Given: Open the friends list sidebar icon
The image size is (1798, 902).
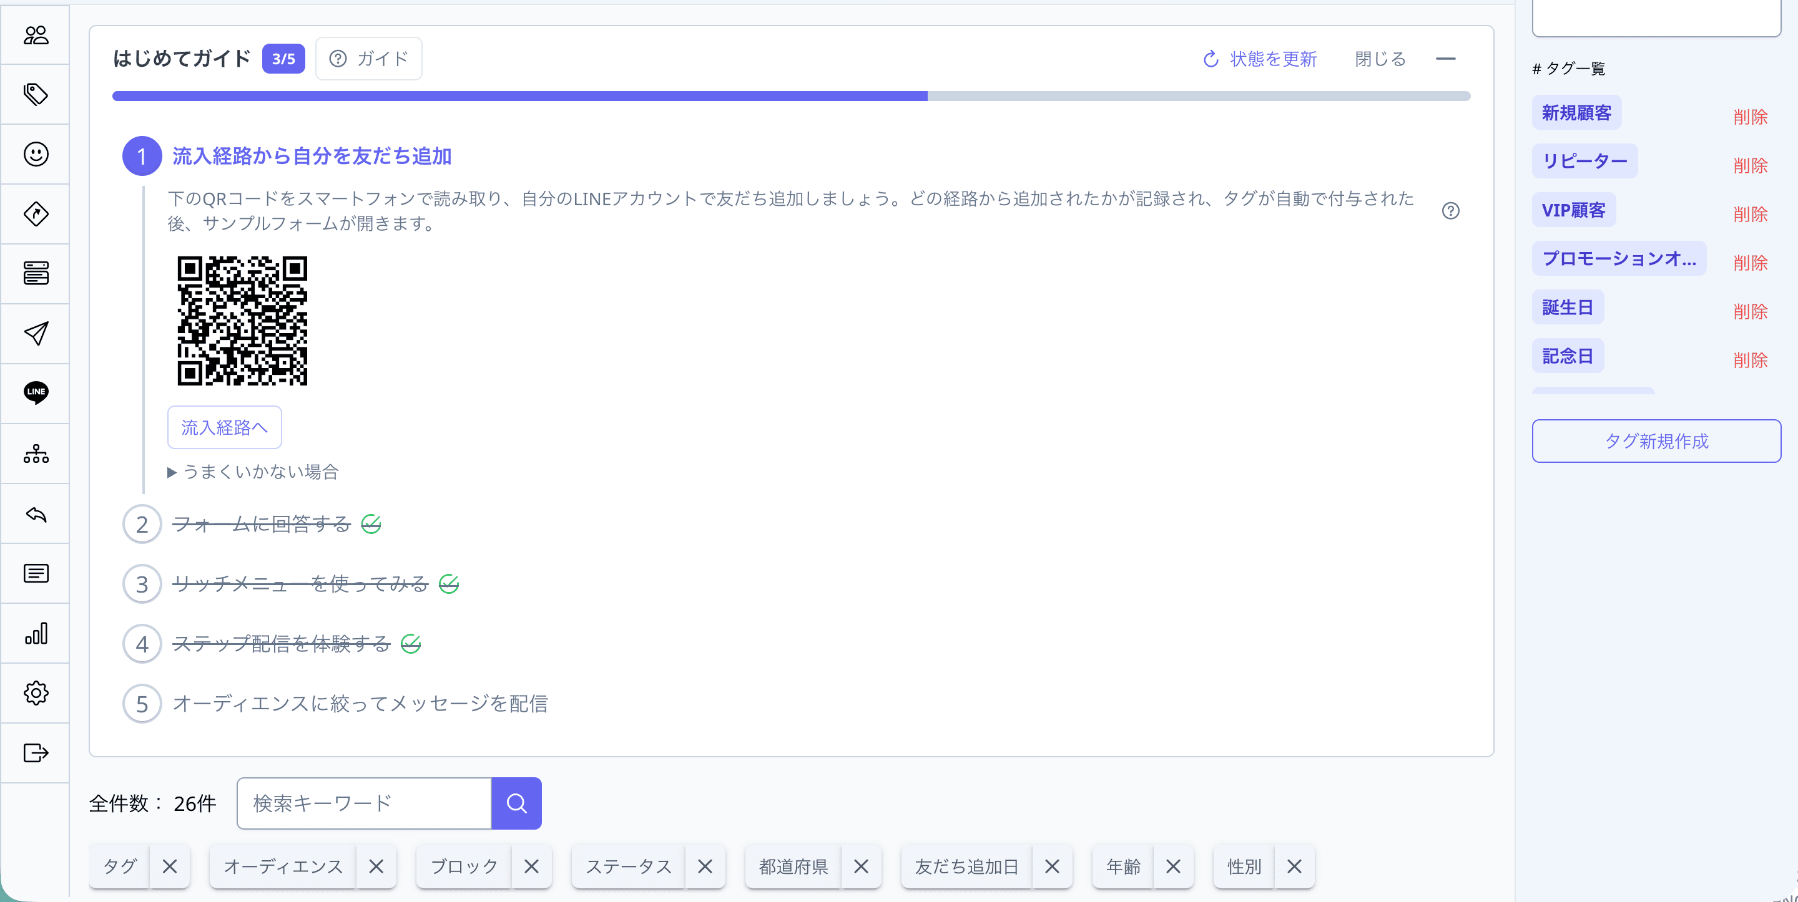Looking at the screenshot, I should point(36,35).
